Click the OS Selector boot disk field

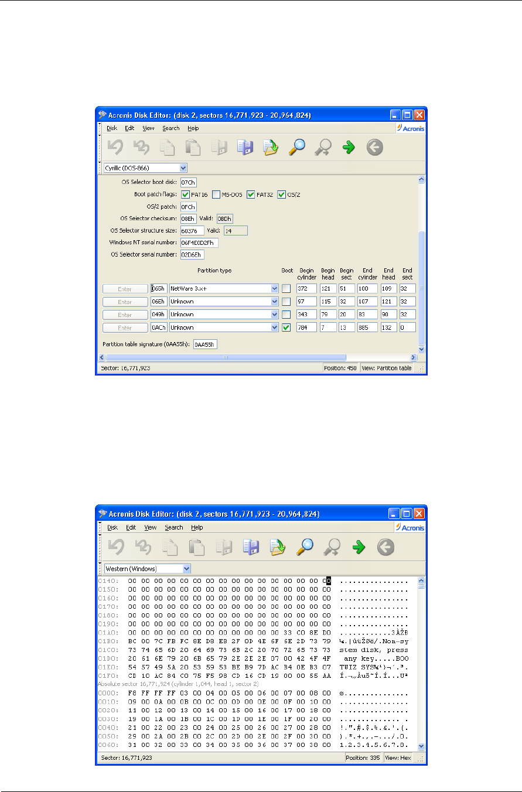[x=188, y=182]
